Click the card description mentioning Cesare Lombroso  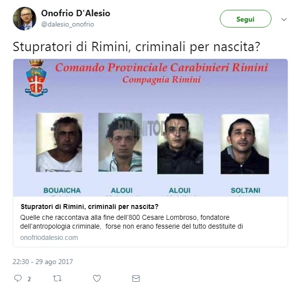tap(131, 222)
